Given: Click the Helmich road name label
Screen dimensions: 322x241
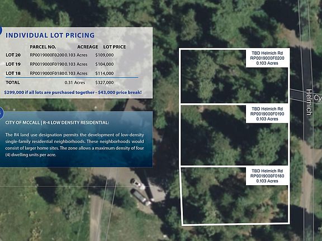Looking at the screenshot, I should (309, 102).
